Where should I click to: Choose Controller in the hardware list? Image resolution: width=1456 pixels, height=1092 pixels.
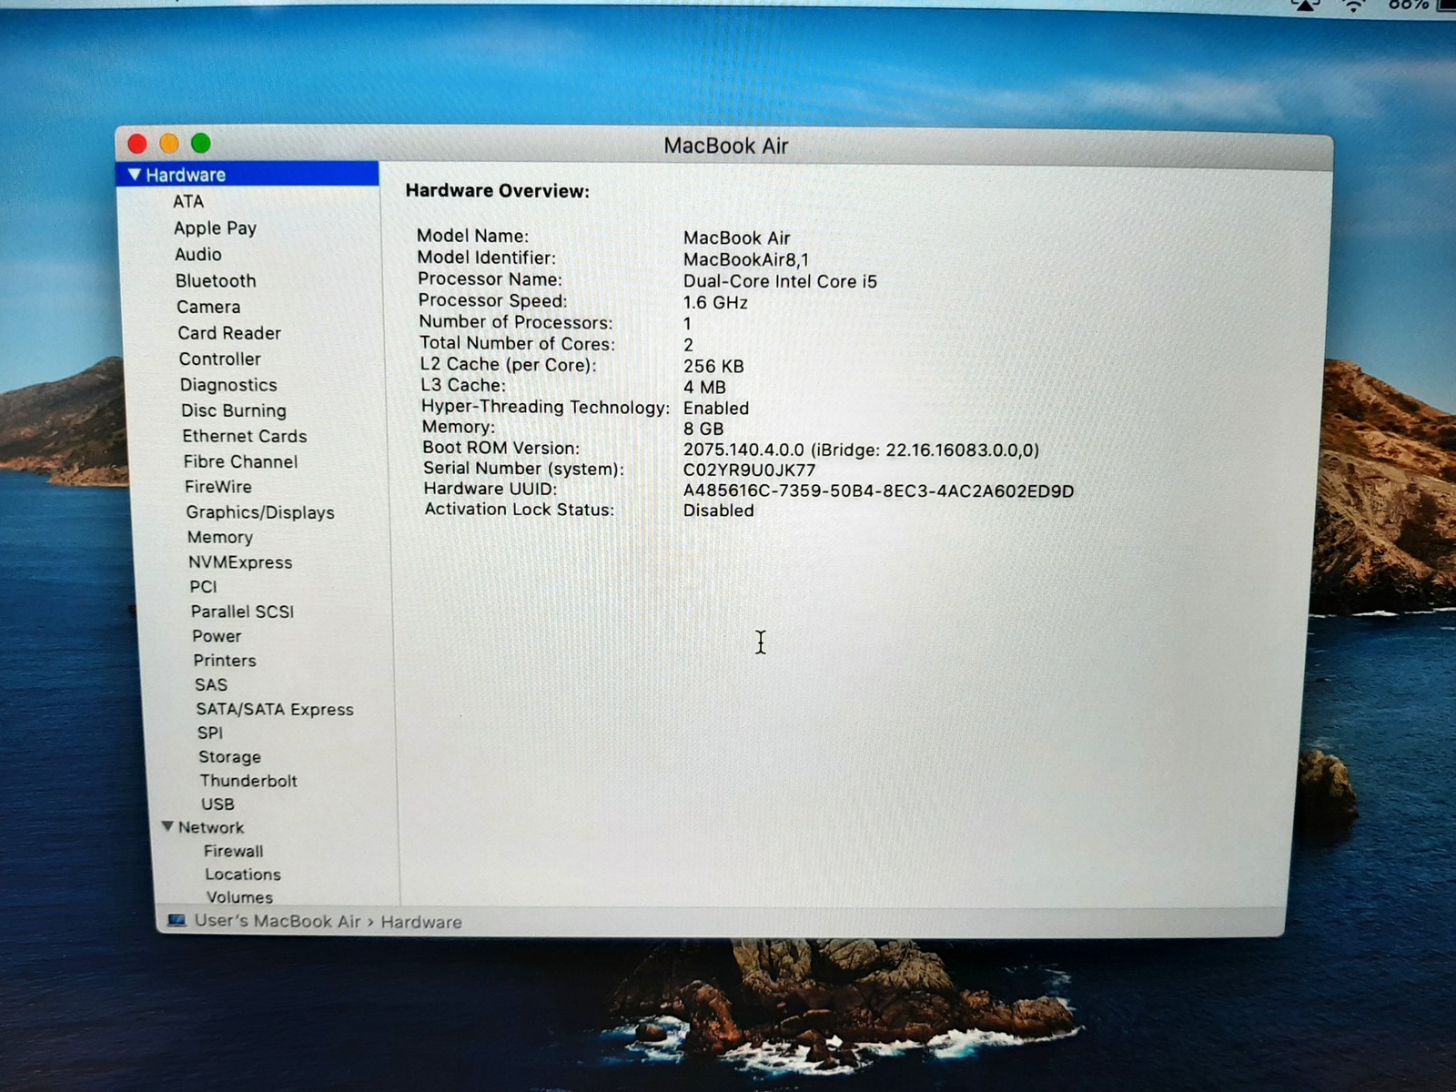(220, 359)
